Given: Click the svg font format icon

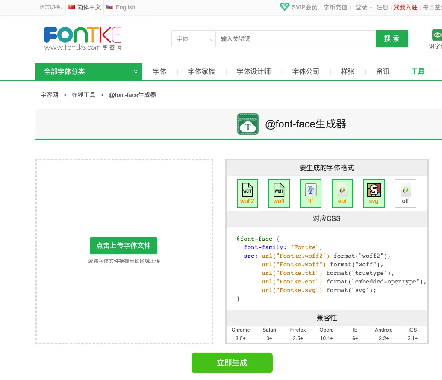Looking at the screenshot, I should pyautogui.click(x=374, y=193).
